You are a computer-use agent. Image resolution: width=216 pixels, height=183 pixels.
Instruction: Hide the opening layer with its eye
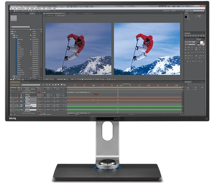pyautogui.click(x=11, y=96)
